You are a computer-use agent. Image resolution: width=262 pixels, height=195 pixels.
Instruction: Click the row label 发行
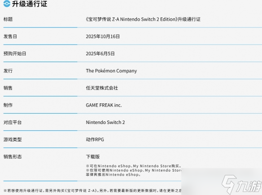point(8,71)
